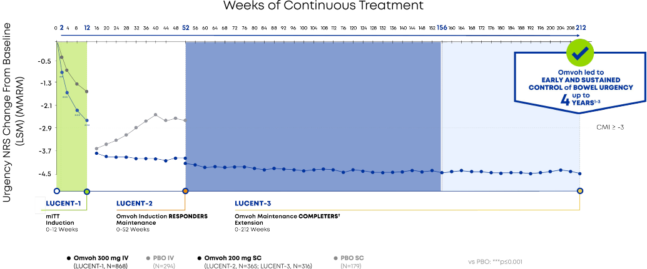Click the Weeks of Continuous Treatment title
The width and height of the screenshot is (647, 269).
323,6
